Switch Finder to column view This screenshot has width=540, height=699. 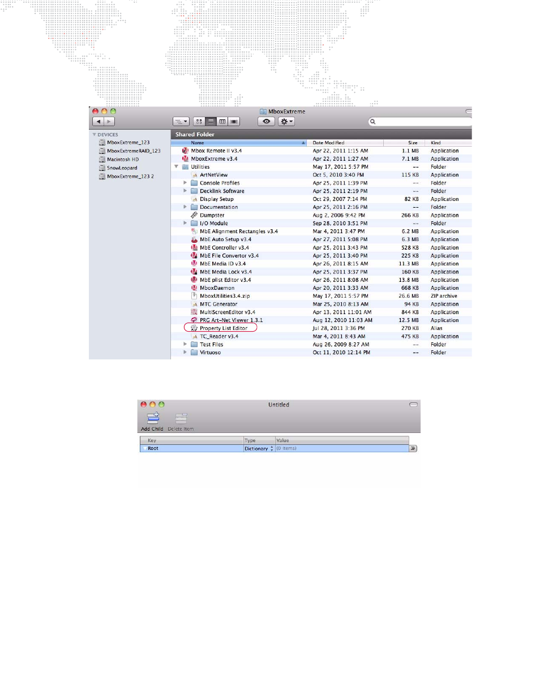(x=222, y=122)
